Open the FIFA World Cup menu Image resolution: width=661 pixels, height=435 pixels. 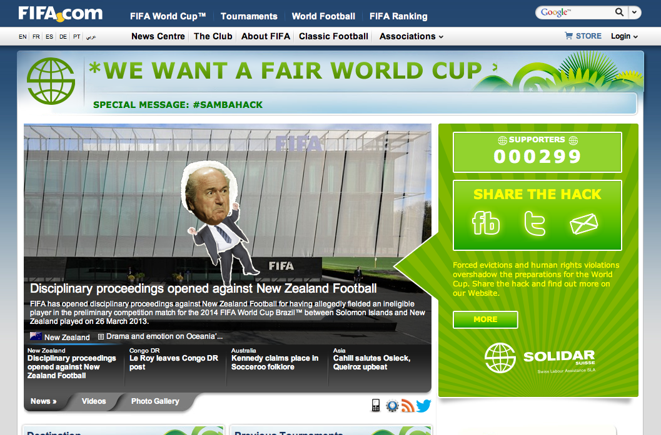(168, 16)
